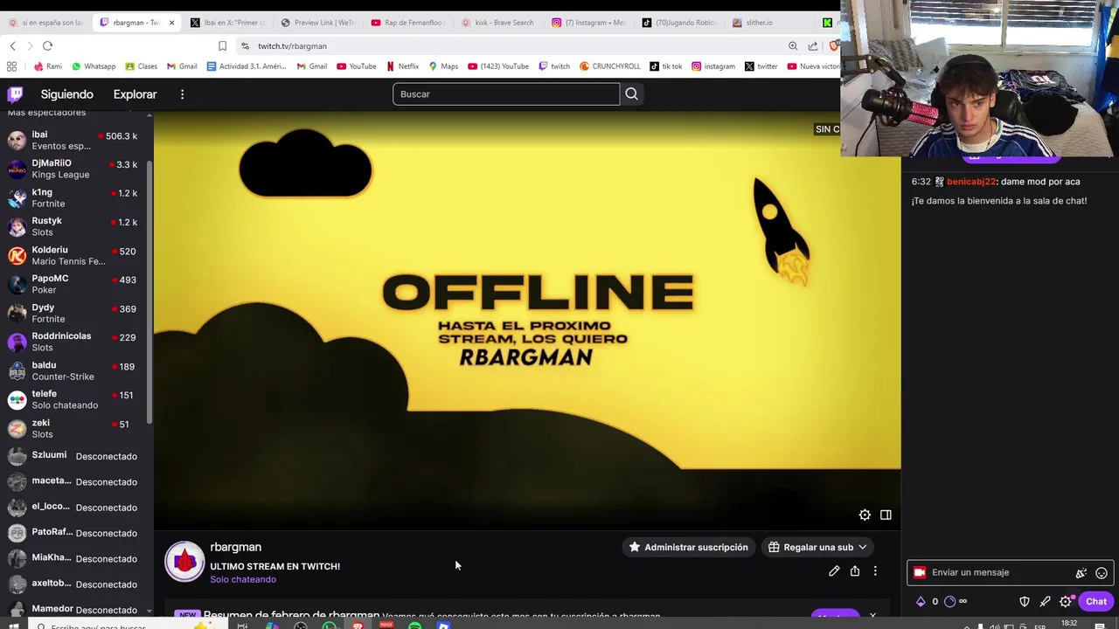The image size is (1119, 629).
Task: Open the Siguiendo page
Action: 66,94
